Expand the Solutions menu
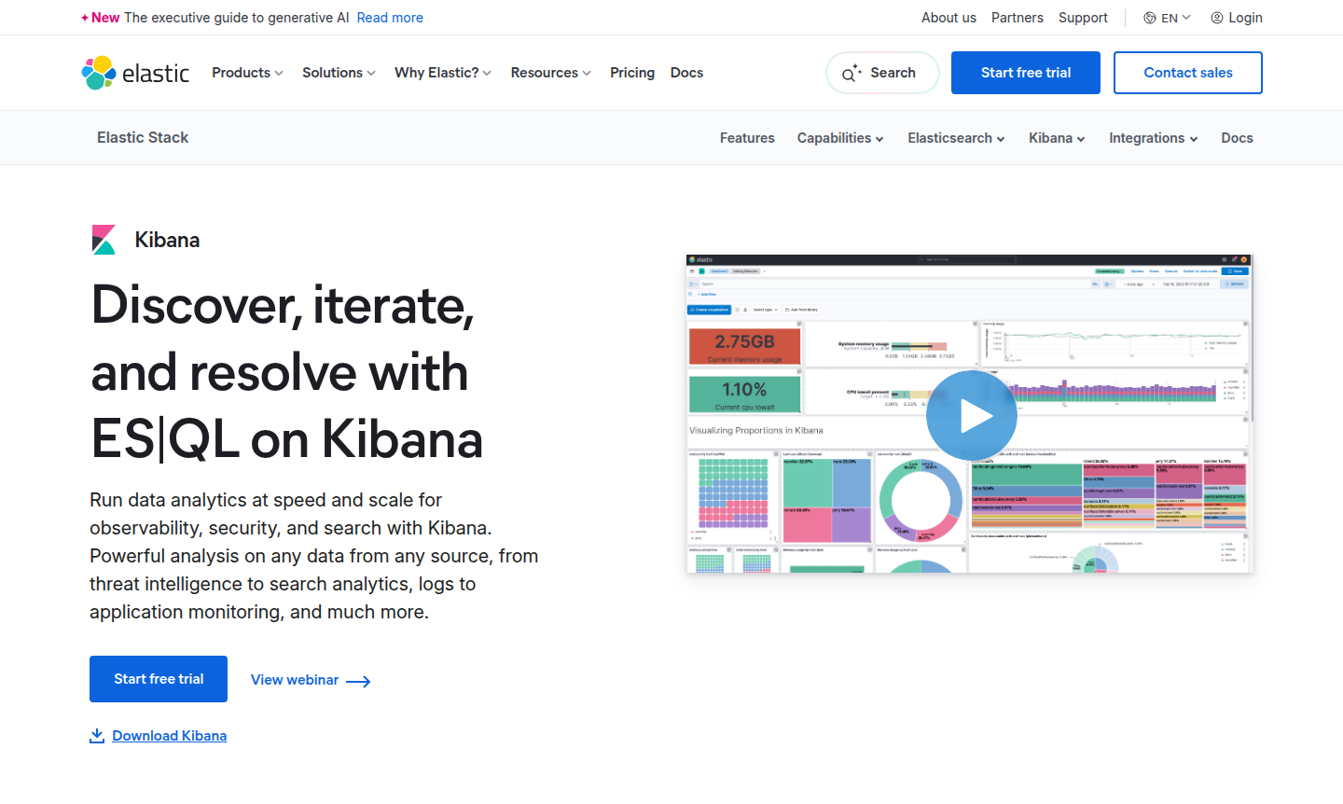Viewport: 1343px width, 804px height. coord(338,72)
